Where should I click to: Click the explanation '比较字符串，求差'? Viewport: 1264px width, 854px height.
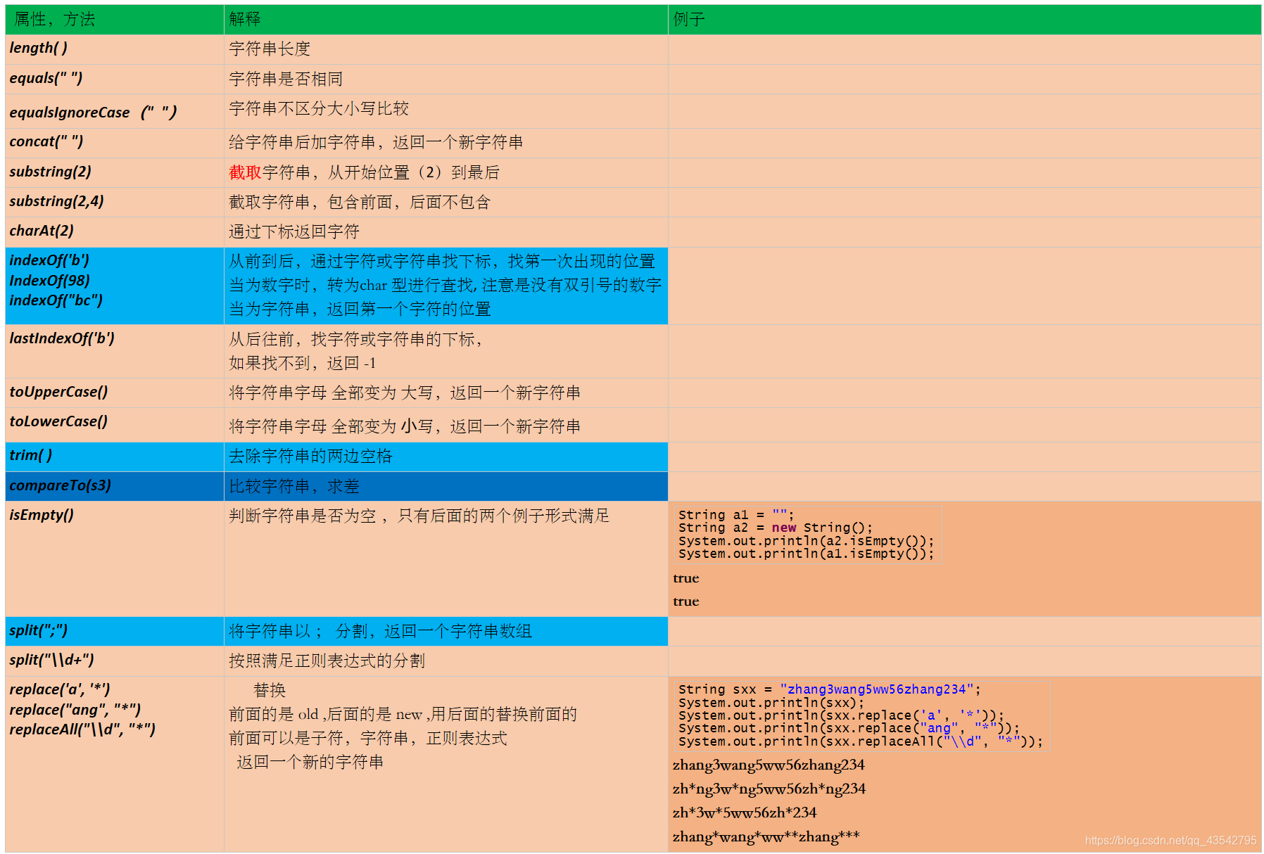294,486
